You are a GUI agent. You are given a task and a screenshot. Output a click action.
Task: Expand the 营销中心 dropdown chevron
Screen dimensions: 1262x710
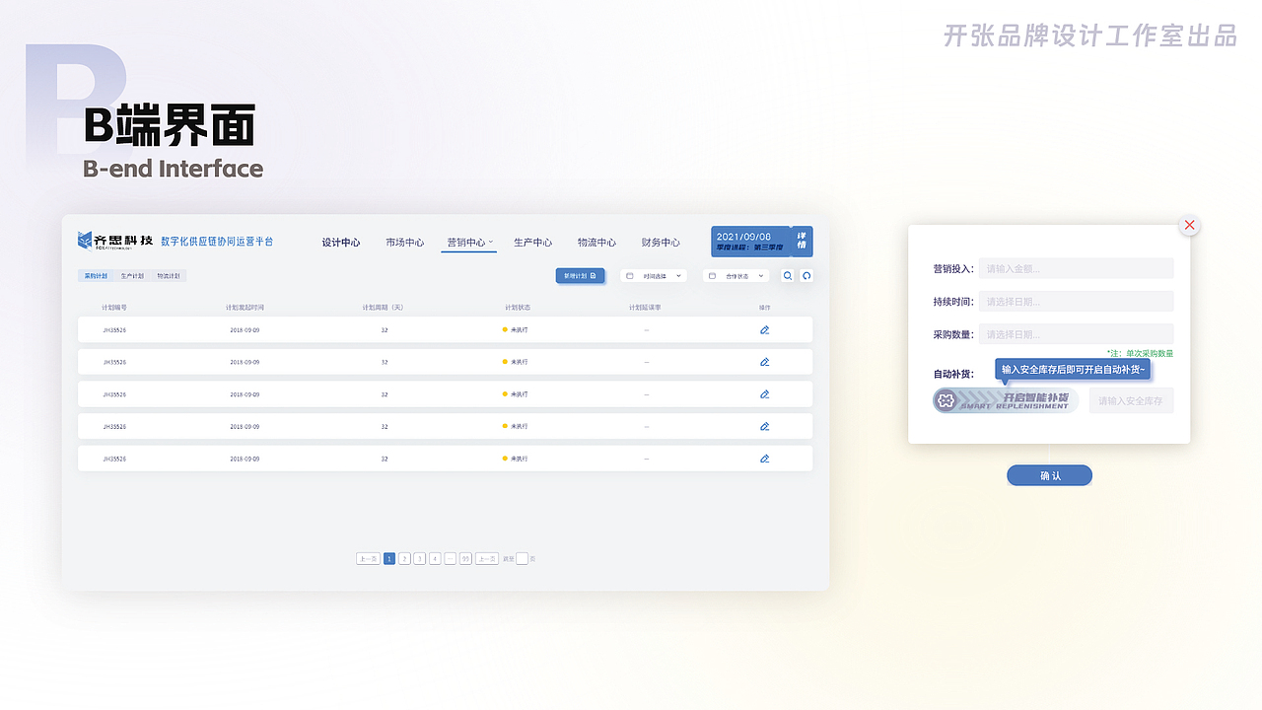[490, 242]
